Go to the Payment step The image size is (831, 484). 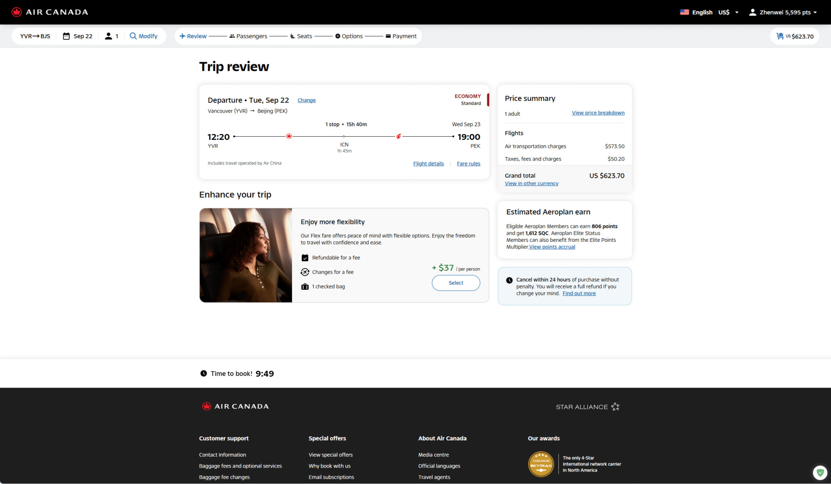(x=401, y=36)
